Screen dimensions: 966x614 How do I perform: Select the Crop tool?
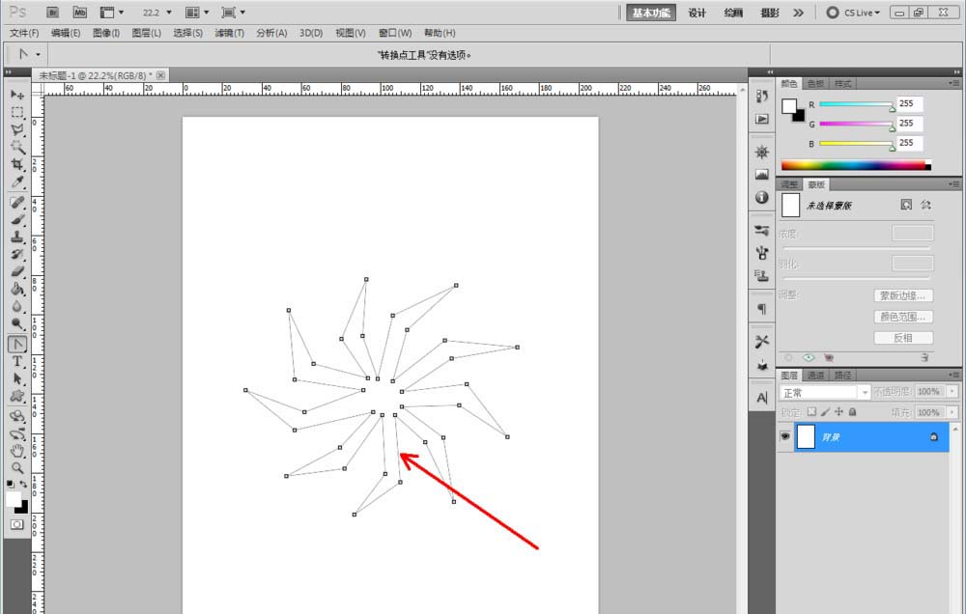point(17,164)
